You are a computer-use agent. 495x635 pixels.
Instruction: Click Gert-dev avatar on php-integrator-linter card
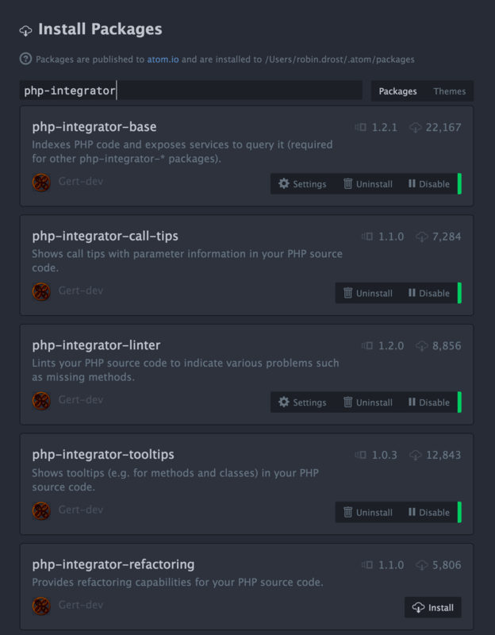pyautogui.click(x=41, y=401)
